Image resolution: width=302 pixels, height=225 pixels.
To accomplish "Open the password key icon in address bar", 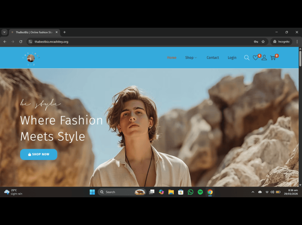I will pyautogui.click(x=256, y=42).
